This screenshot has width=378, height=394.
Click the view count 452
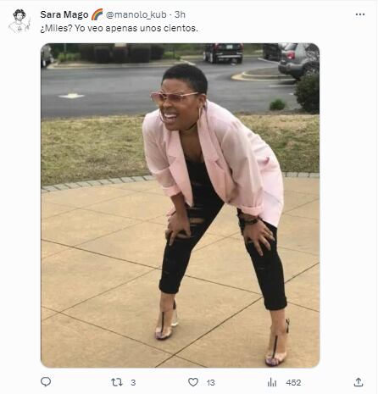[293, 383]
